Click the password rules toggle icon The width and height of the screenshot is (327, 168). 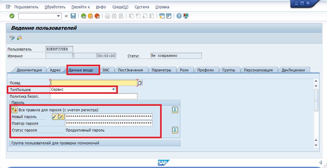[14, 109]
